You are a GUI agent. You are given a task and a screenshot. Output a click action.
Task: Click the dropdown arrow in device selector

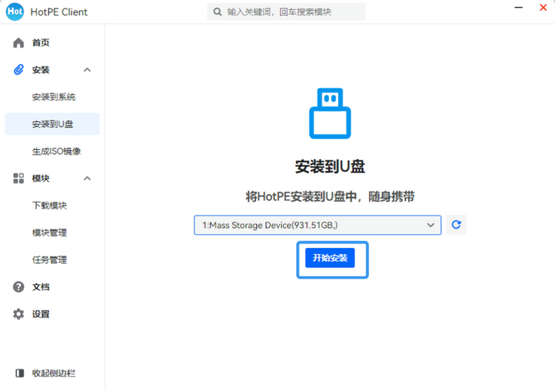pyautogui.click(x=431, y=225)
